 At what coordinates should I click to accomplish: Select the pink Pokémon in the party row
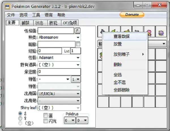pos(149,33)
